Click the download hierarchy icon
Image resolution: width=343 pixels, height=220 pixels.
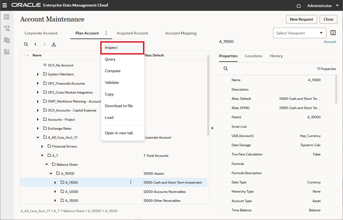click(54, 44)
